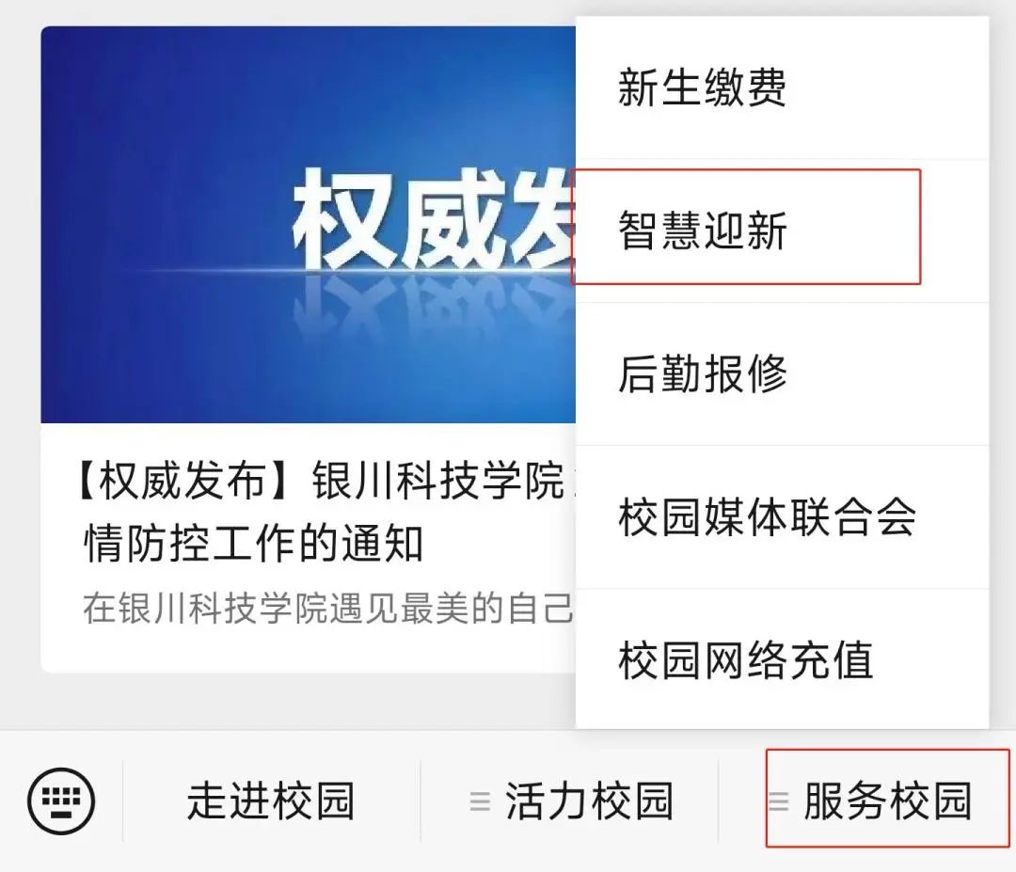Tap 走进校园 bottom menu button

(271, 801)
